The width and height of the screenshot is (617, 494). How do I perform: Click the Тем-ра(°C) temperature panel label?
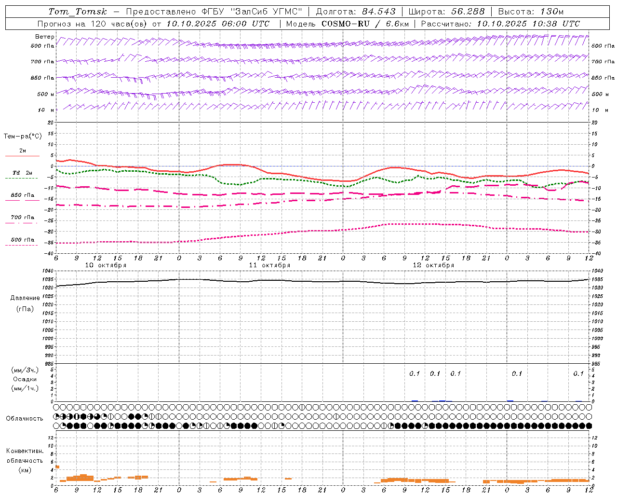coord(23,137)
